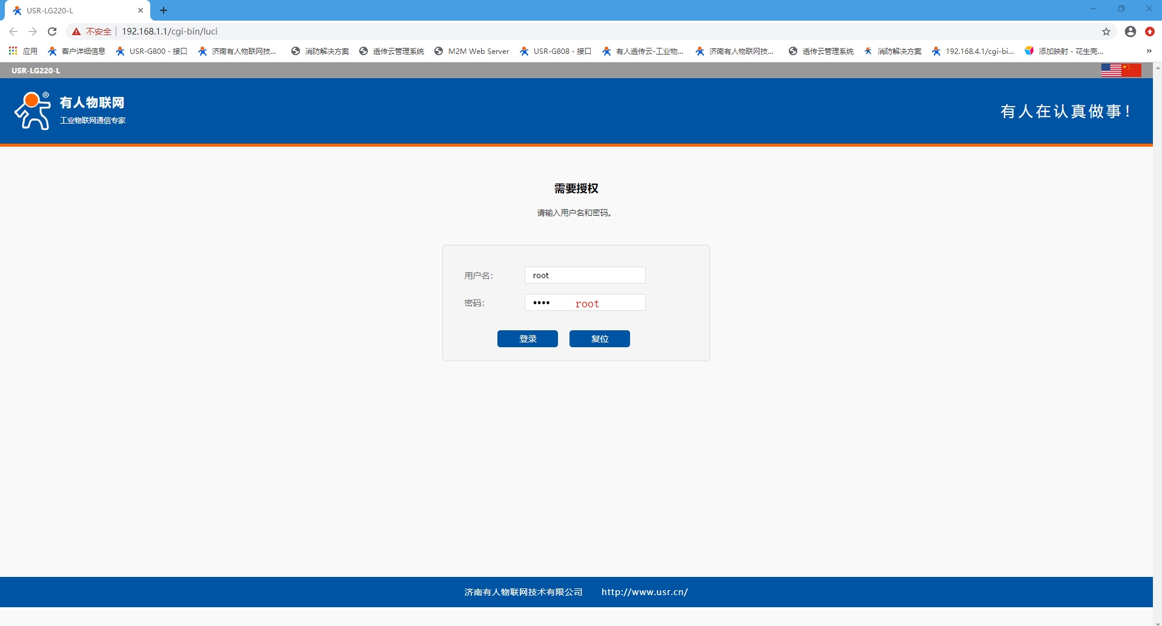Click the red browser update icon

tap(1149, 32)
